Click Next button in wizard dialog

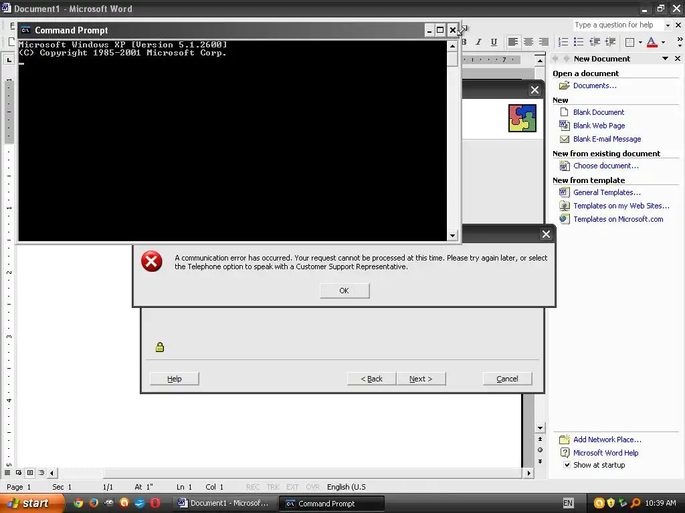[421, 379]
